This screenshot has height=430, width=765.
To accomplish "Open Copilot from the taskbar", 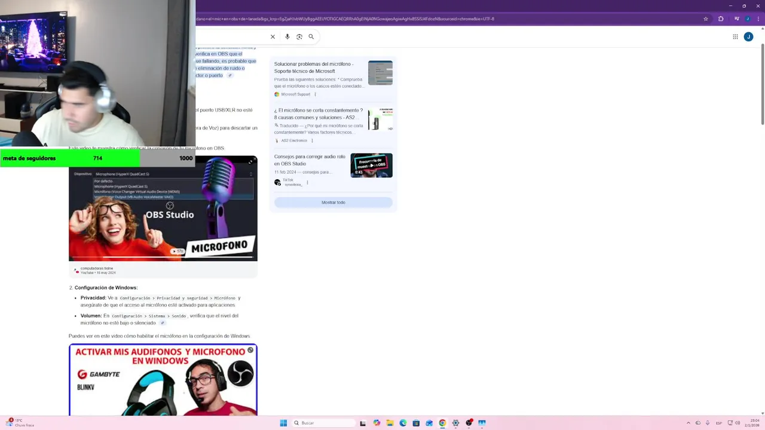I will pyautogui.click(x=377, y=423).
